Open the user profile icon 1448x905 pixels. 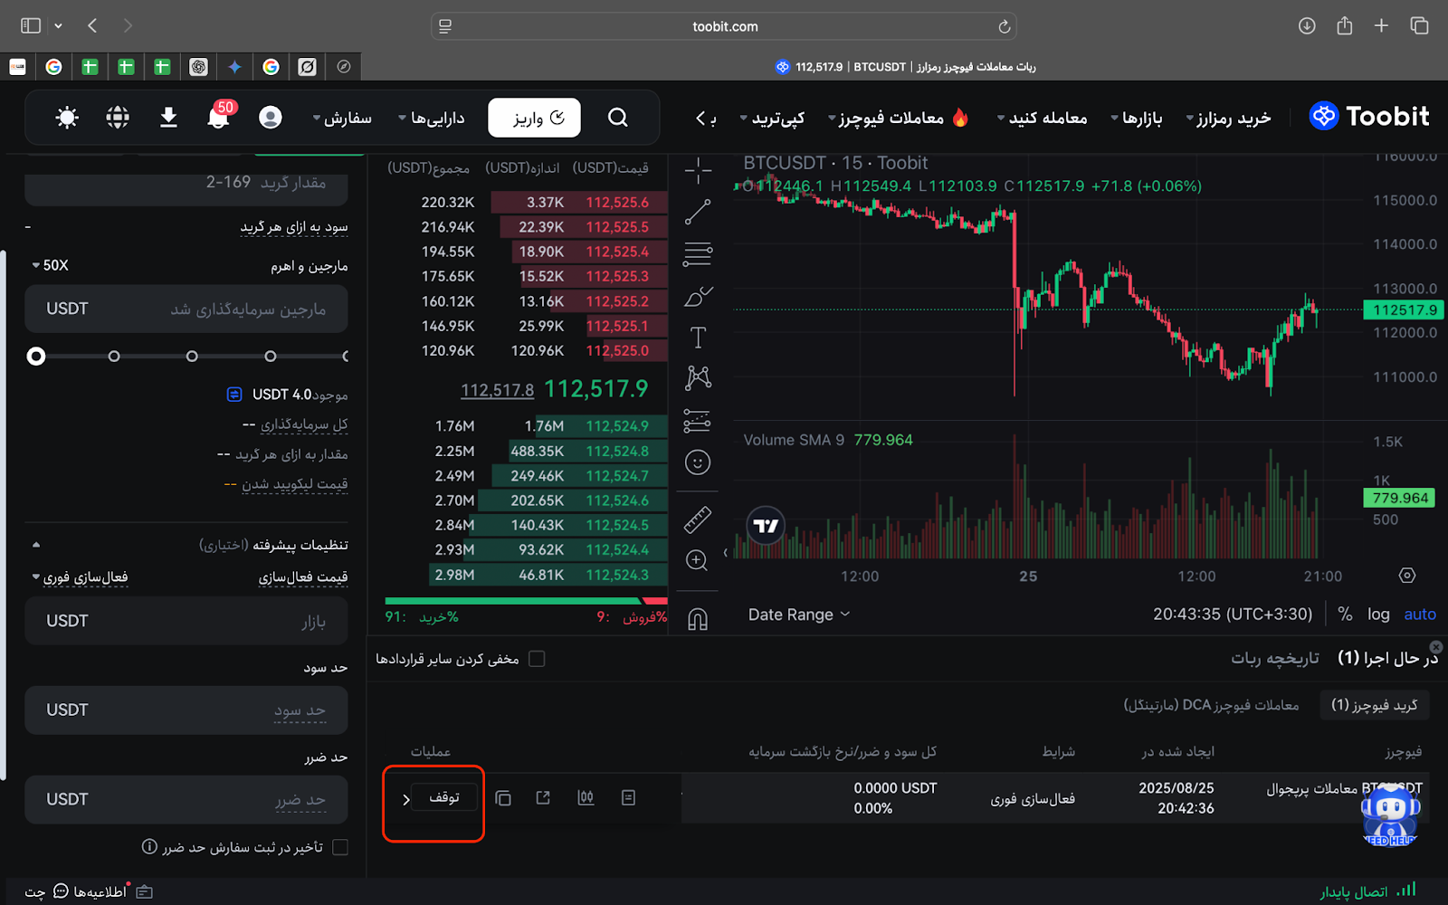(270, 118)
